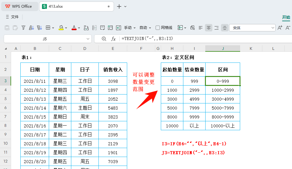Decrease font size icon
The image size is (292, 169).
pos(288,28)
